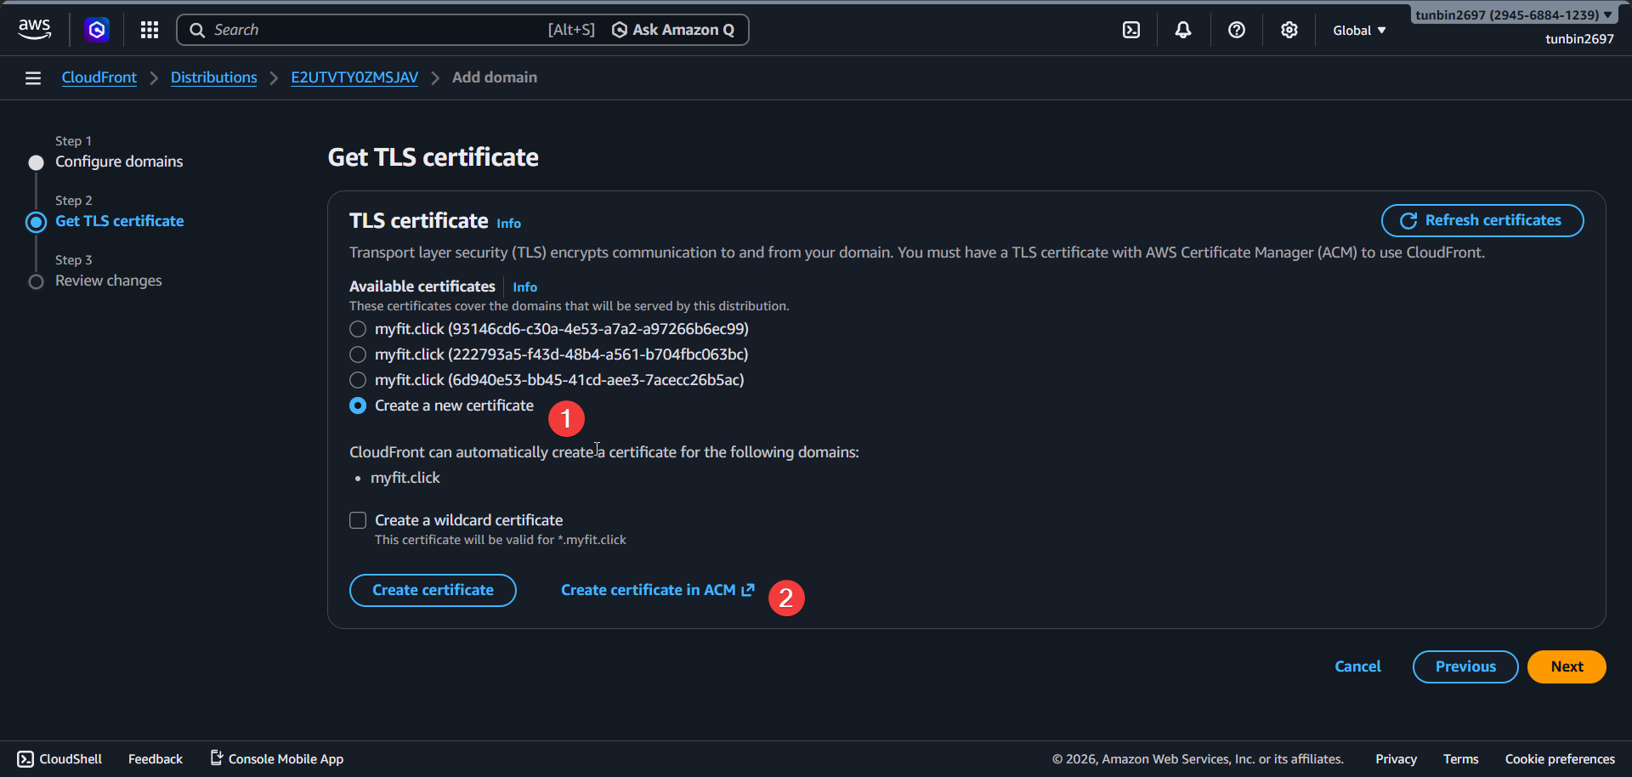Open the notifications bell
This screenshot has height=777, width=1632.
click(x=1183, y=29)
